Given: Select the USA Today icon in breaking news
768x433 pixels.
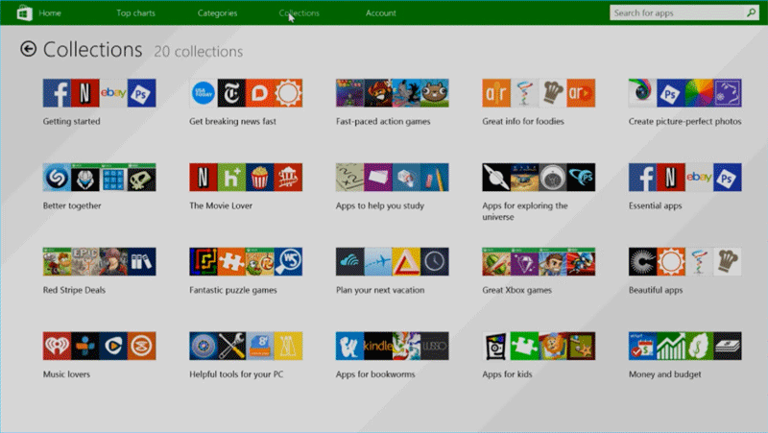Looking at the screenshot, I should pos(204,93).
